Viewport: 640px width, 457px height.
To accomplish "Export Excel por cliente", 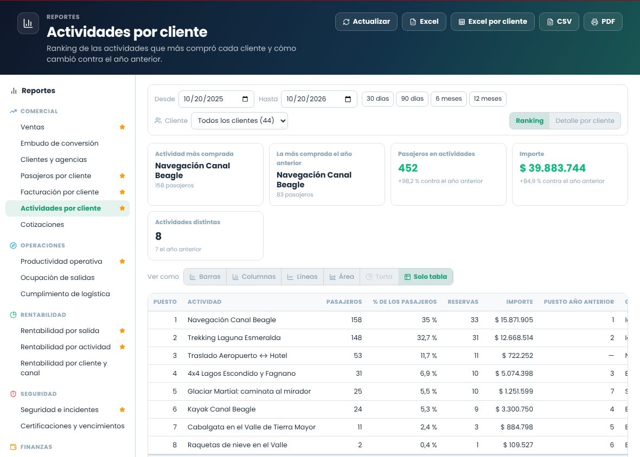I will click(x=492, y=22).
